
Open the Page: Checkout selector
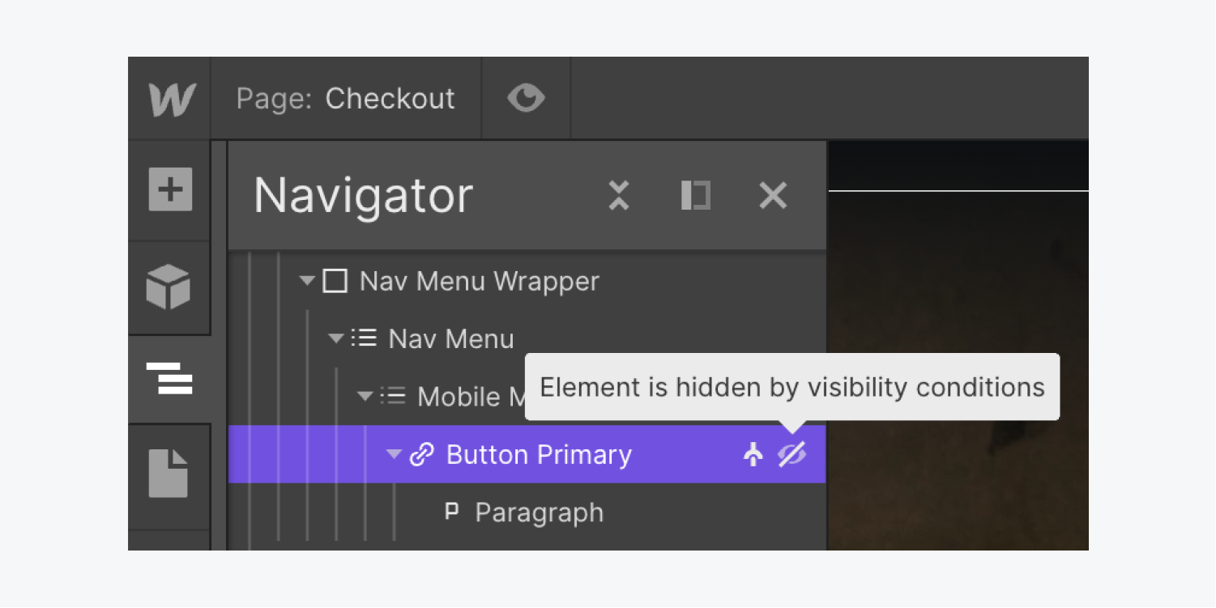(x=346, y=99)
